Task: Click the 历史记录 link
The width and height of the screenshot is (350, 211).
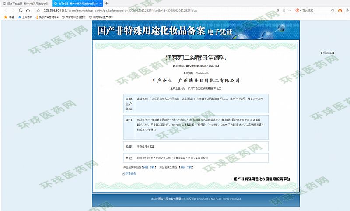Action: (130, 174)
